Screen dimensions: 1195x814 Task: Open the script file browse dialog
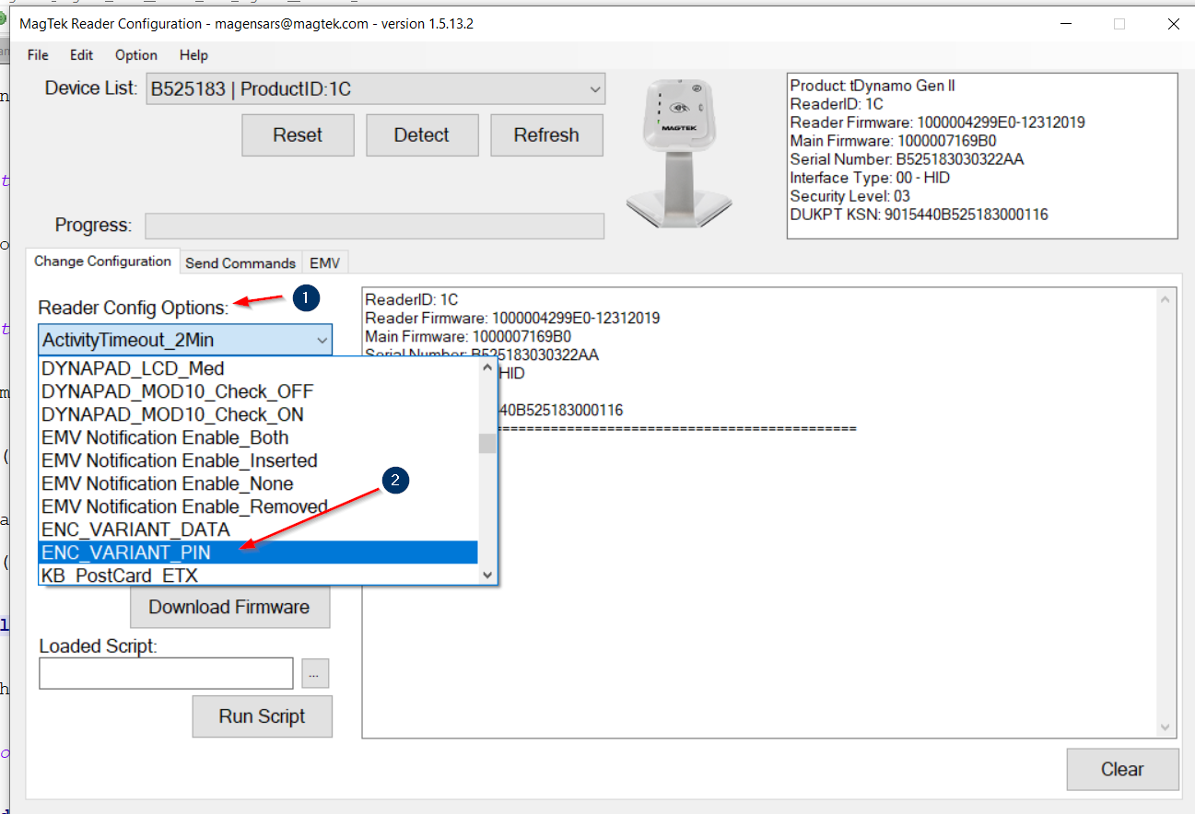(314, 673)
